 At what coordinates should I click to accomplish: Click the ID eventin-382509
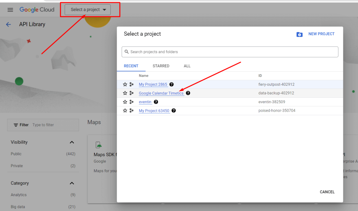pos(272,102)
